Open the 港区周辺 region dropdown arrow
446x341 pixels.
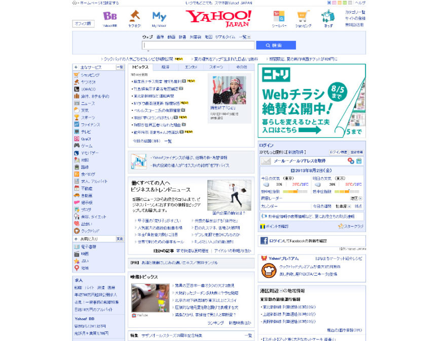[x=281, y=291]
